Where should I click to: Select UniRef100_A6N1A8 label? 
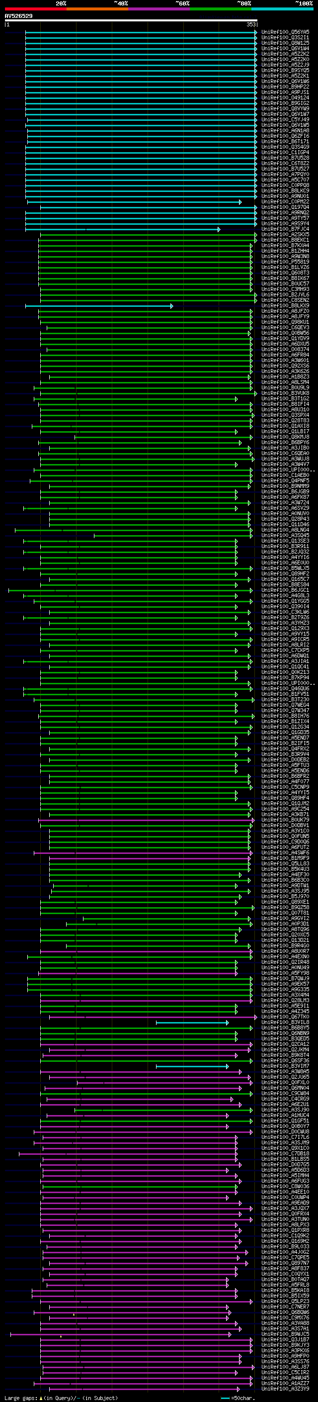[285, 131]
